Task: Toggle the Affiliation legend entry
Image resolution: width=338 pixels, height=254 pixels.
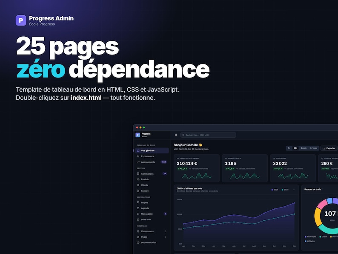Action: pyautogui.click(x=310, y=241)
